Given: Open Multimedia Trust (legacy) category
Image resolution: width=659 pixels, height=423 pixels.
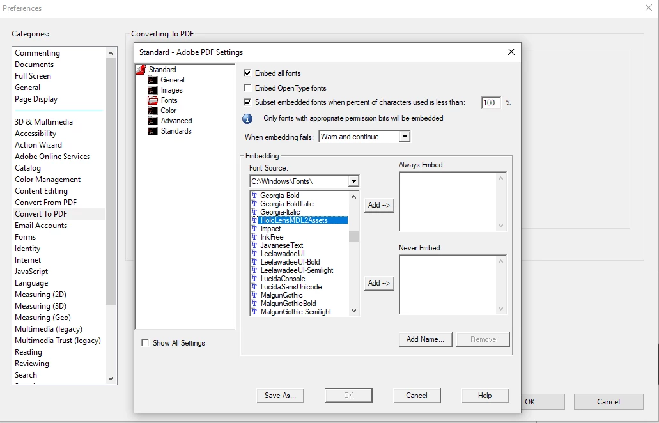Looking at the screenshot, I should coord(58,341).
